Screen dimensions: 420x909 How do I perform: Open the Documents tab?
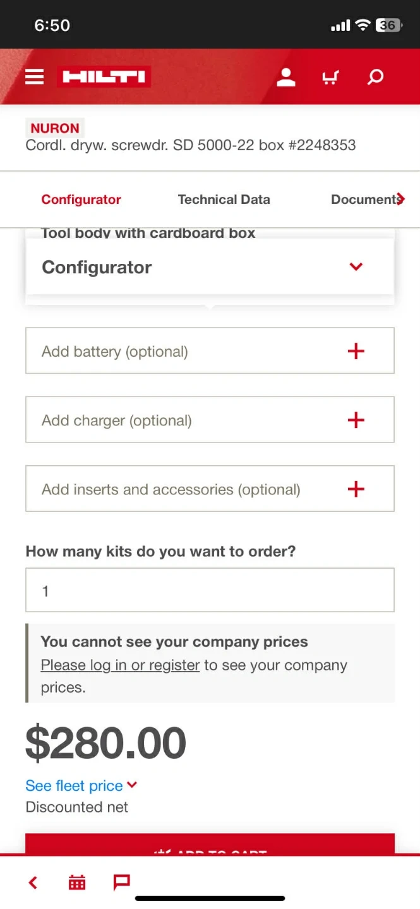pyautogui.click(x=366, y=199)
